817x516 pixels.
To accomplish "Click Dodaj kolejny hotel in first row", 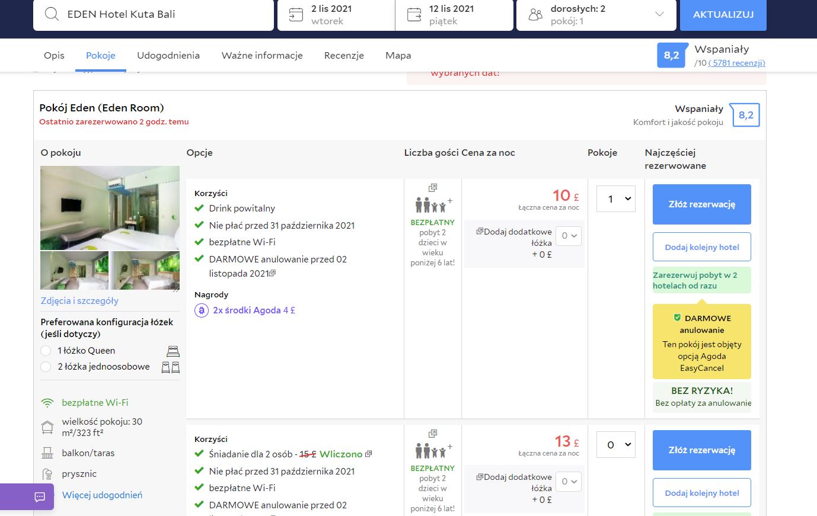I will tap(702, 247).
